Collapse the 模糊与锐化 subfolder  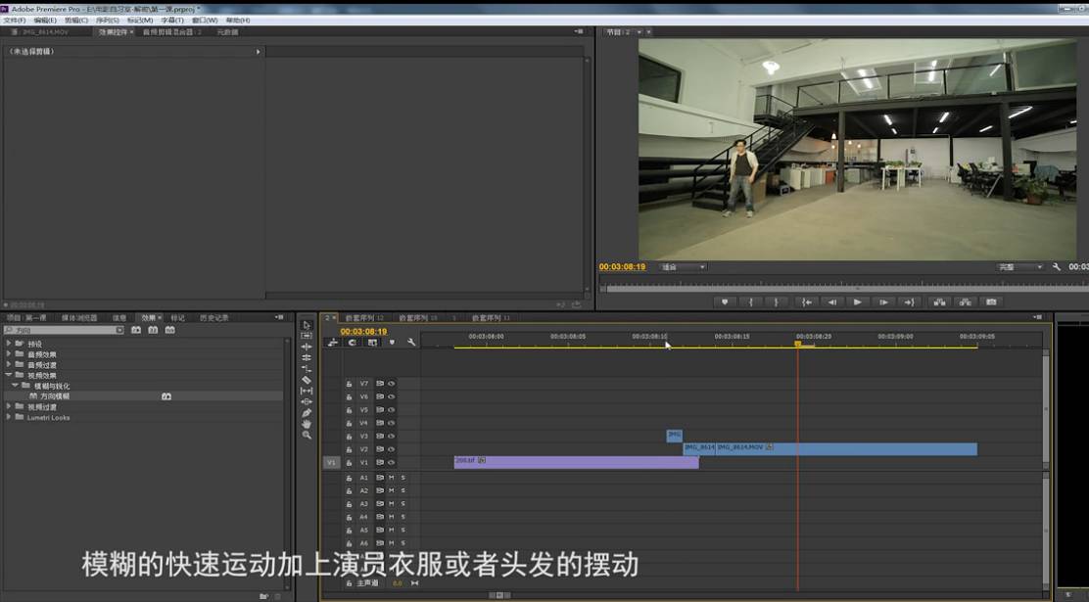coord(15,386)
